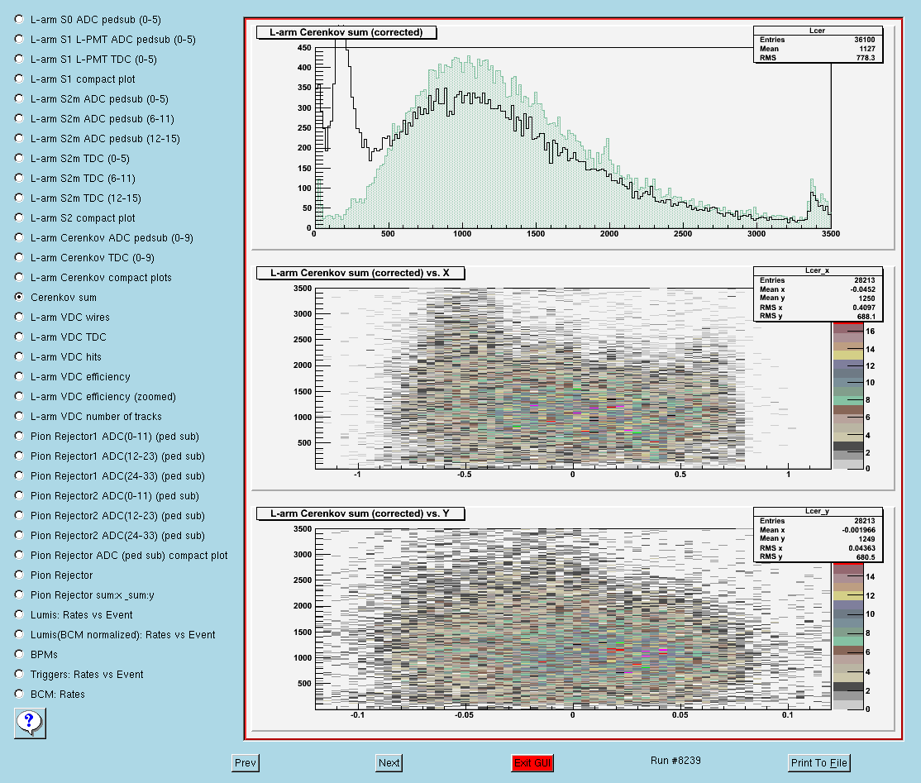Select Lumis(BCM normalized): Rates vs Event
Screen dimensions: 921x783
tap(19, 634)
